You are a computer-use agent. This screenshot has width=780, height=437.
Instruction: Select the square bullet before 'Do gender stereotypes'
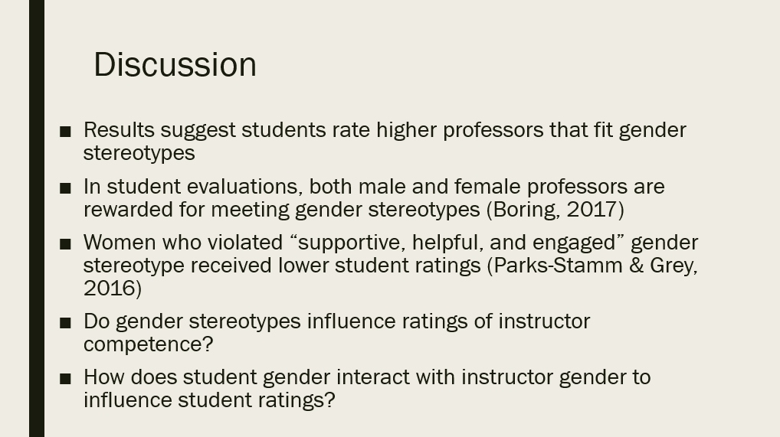(x=65, y=323)
